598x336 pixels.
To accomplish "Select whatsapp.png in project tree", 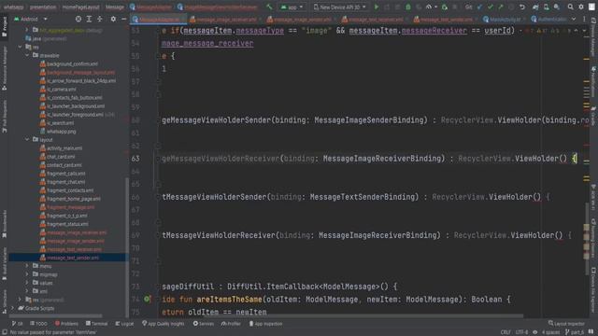I will coord(61,132).
